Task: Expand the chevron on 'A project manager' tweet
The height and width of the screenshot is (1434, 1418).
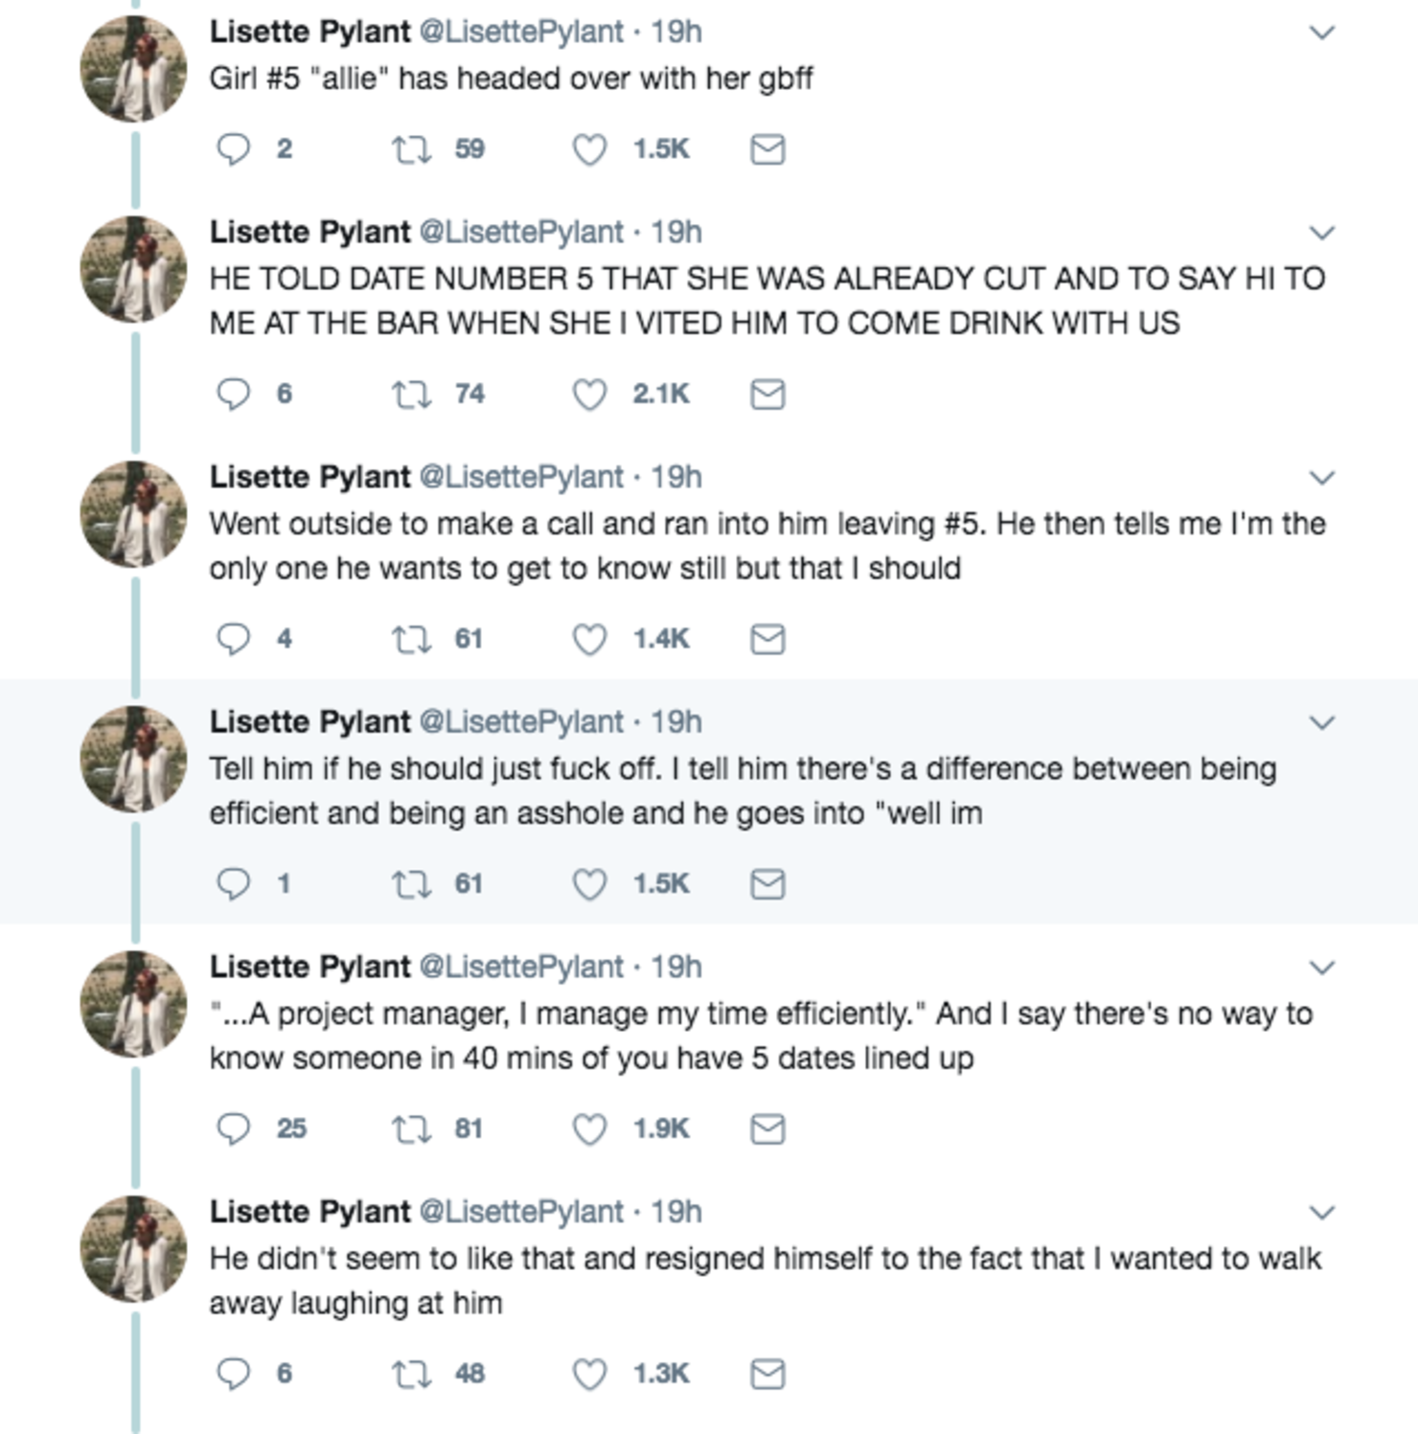Action: [1322, 967]
